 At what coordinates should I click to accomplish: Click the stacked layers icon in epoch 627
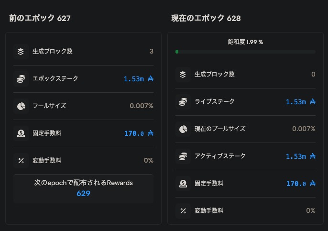[x=21, y=52]
